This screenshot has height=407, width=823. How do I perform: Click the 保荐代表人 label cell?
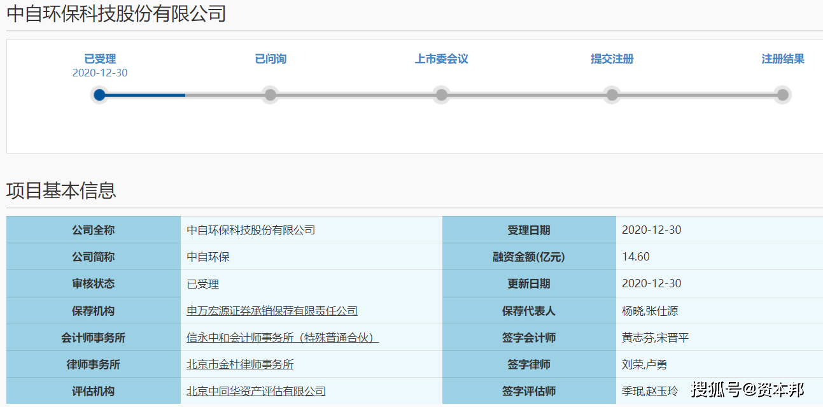[x=529, y=310]
